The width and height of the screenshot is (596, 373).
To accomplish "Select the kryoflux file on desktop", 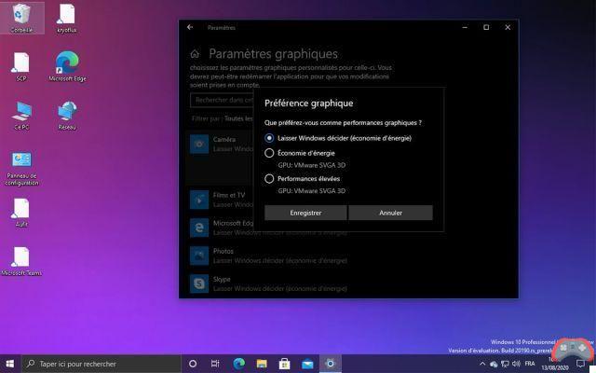I will (67, 18).
